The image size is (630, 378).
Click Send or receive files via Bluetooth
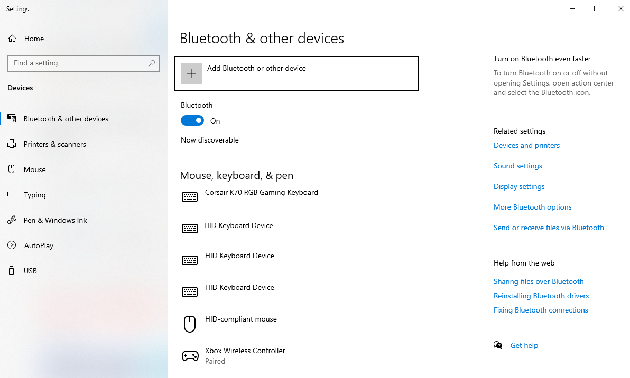coord(549,228)
